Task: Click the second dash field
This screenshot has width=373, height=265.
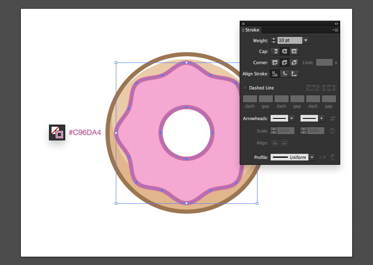Action: pyautogui.click(x=282, y=99)
